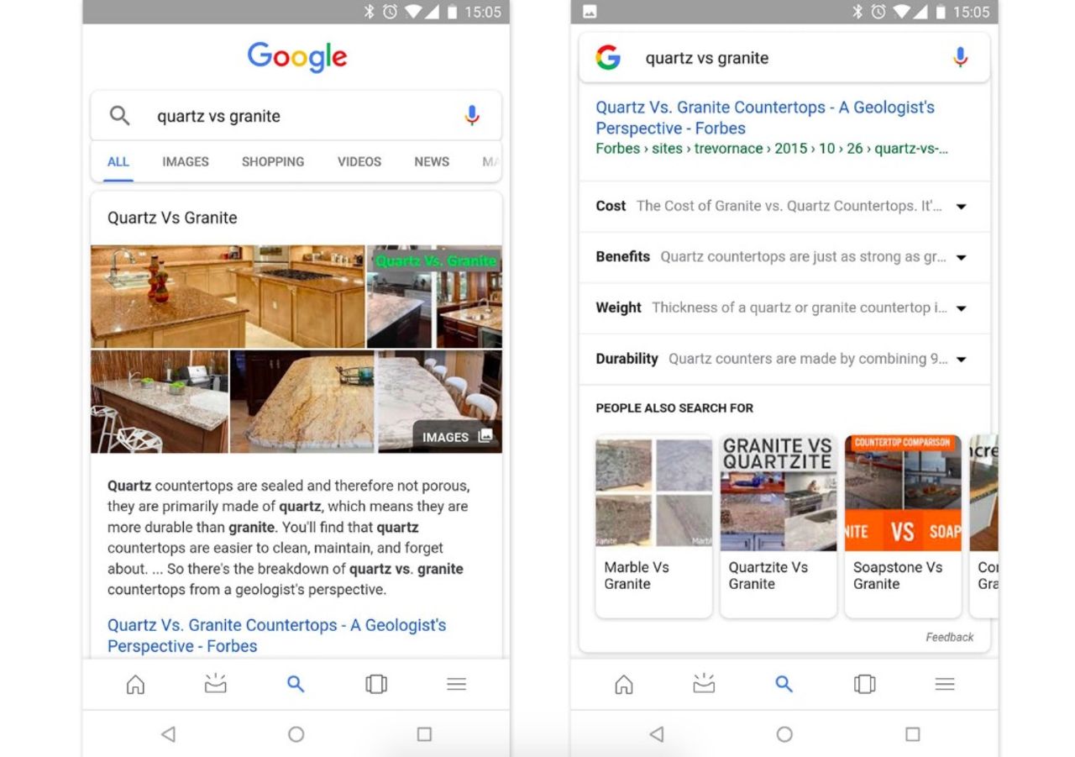
Task: Switch to the NEWS search tab
Action: (431, 161)
